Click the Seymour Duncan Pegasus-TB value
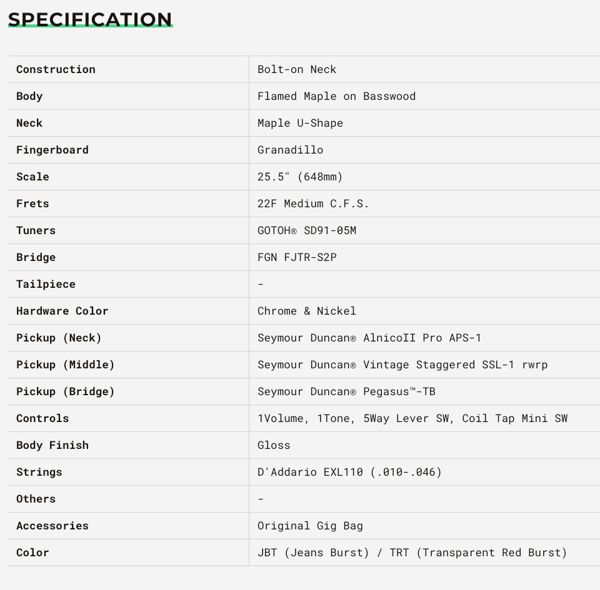 pyautogui.click(x=346, y=391)
